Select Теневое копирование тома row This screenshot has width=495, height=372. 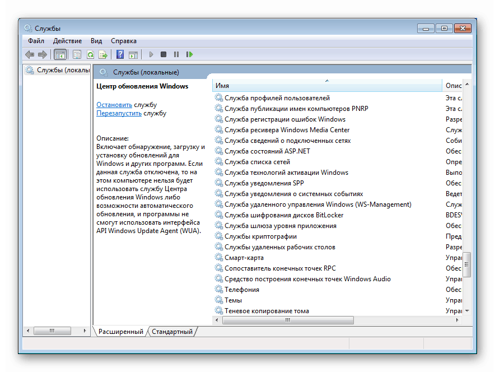click(x=338, y=311)
